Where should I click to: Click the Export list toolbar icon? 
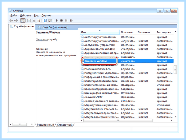click(39, 21)
